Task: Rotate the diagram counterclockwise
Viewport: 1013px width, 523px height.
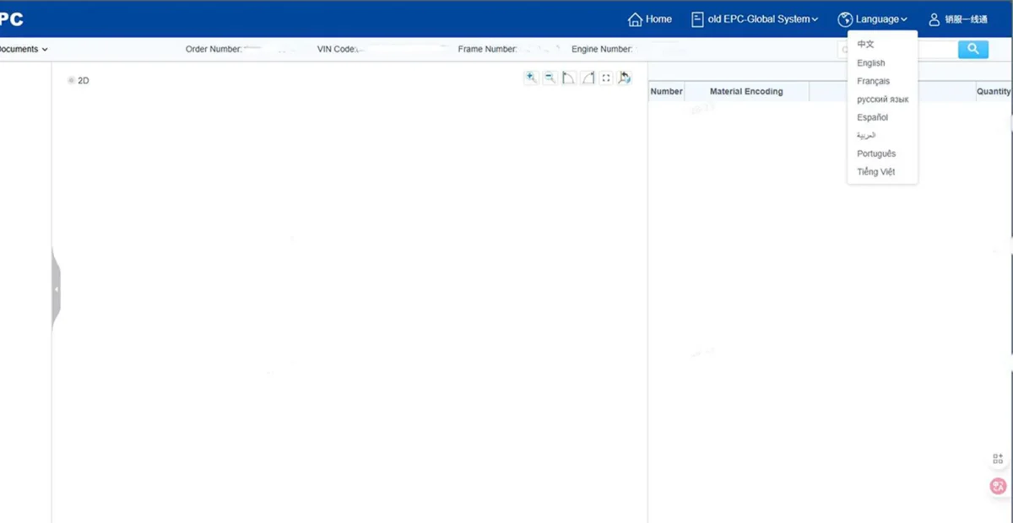Action: tap(569, 78)
